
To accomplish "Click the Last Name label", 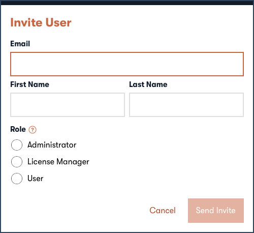I will coord(148,84).
